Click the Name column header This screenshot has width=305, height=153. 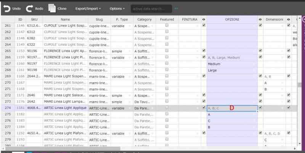(65, 19)
